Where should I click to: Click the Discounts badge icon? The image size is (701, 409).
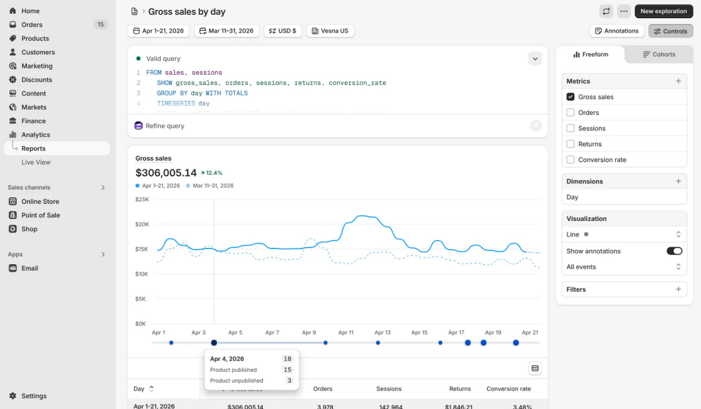tap(13, 79)
